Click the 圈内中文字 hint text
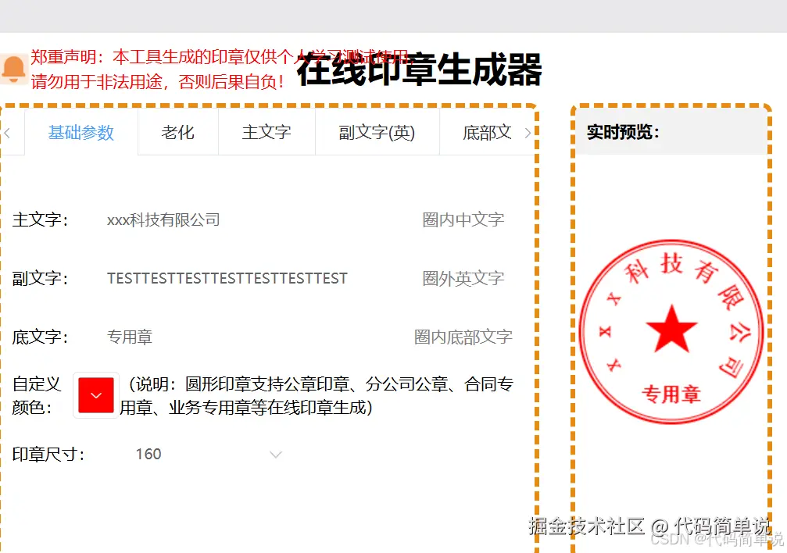 point(463,219)
